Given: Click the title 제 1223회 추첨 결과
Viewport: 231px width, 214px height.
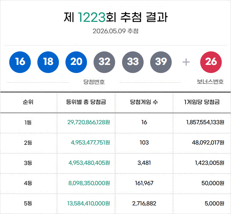Looking at the screenshot, I should (115, 17).
